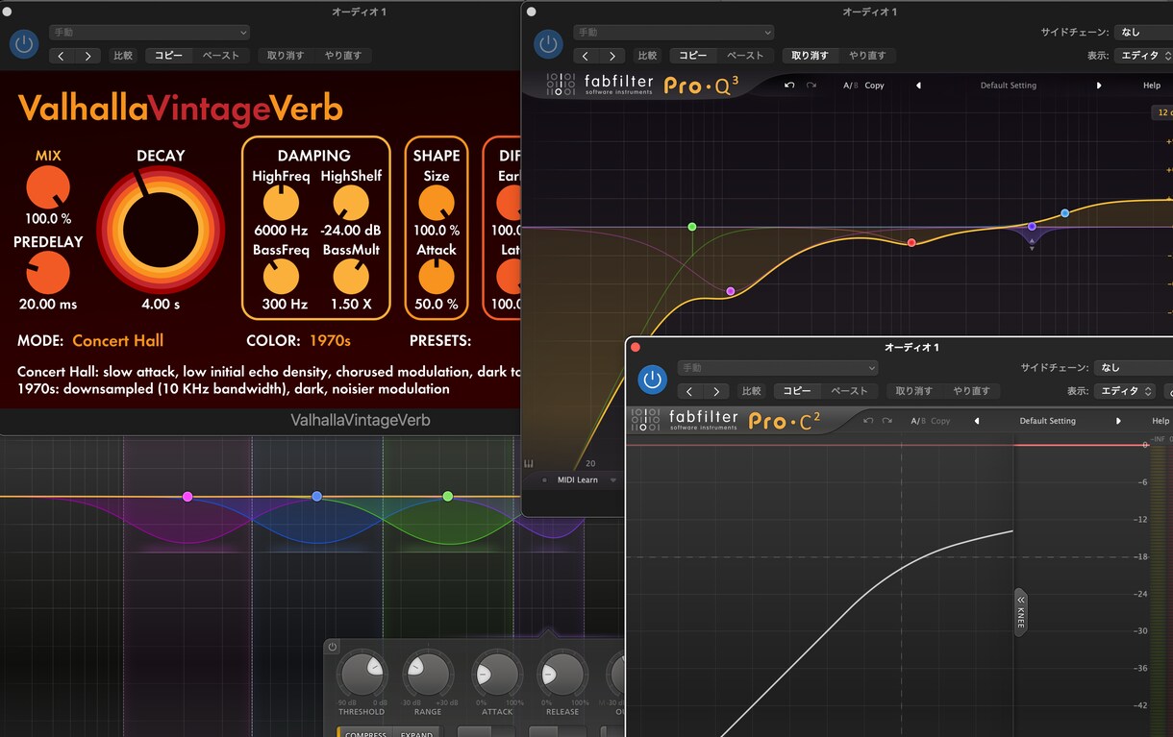Open the 手動 preset dropdown in Pro-C 2 window

tap(778, 368)
